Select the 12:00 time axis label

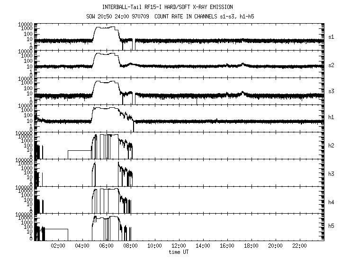(x=179, y=246)
